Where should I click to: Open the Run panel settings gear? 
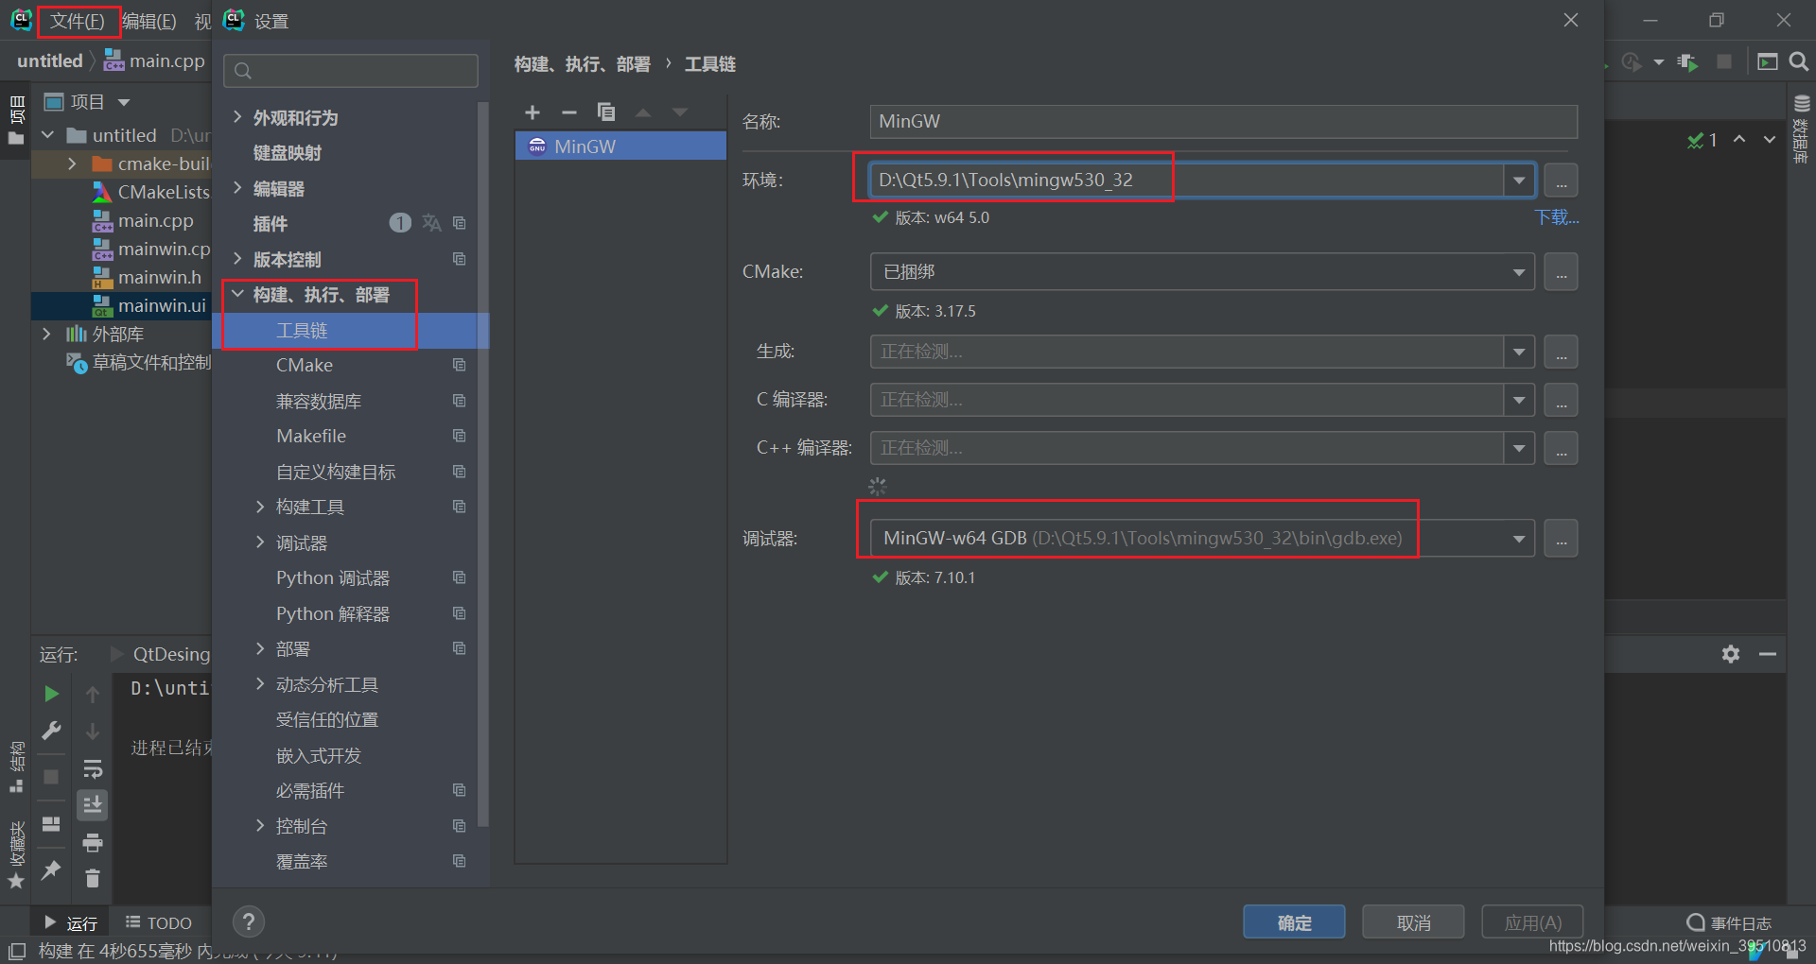[x=1731, y=654]
